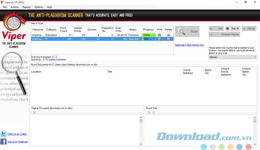This screenshot has width=260, height=150.
Task: Delete the ongoing- Education file row
Action: coord(168,35)
